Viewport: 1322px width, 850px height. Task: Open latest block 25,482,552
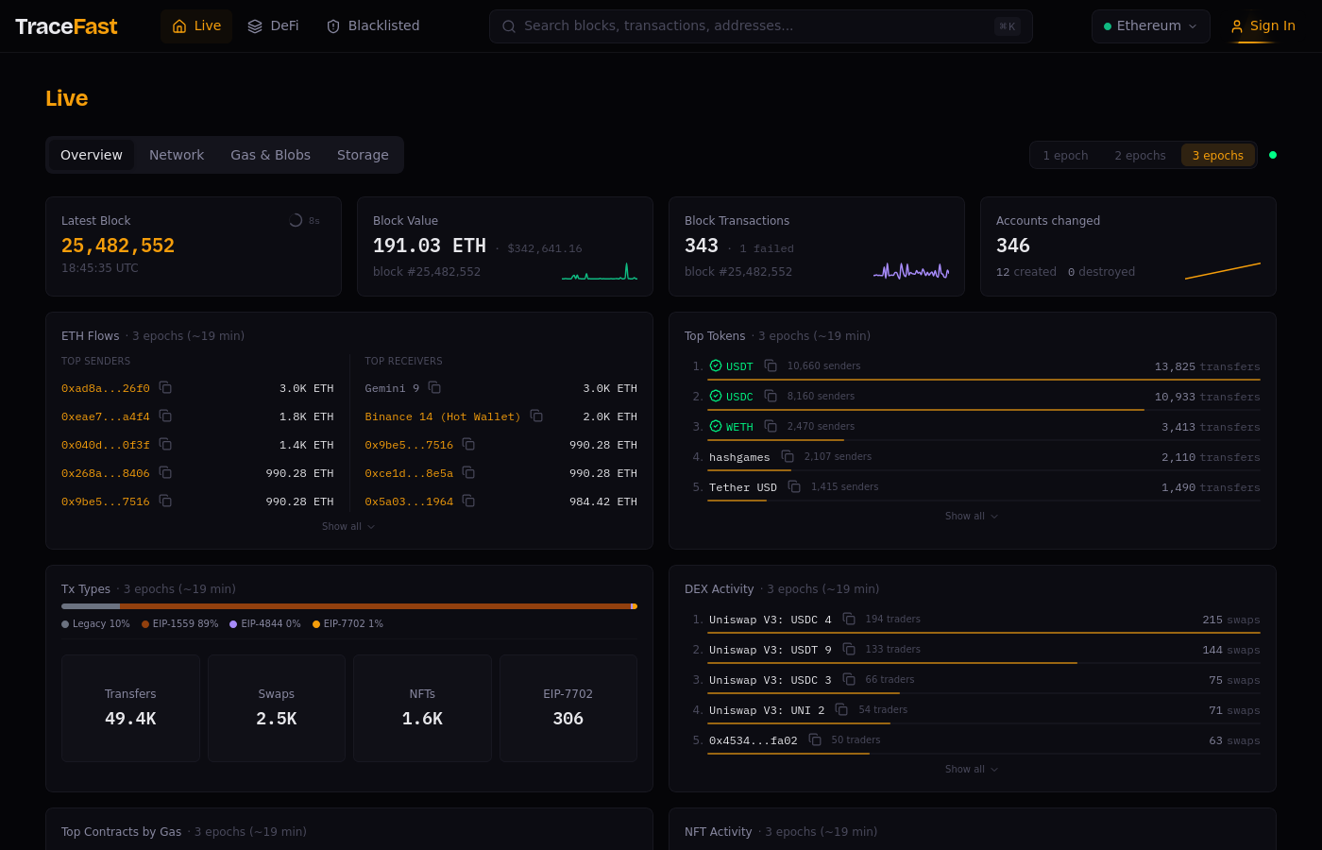point(118,246)
